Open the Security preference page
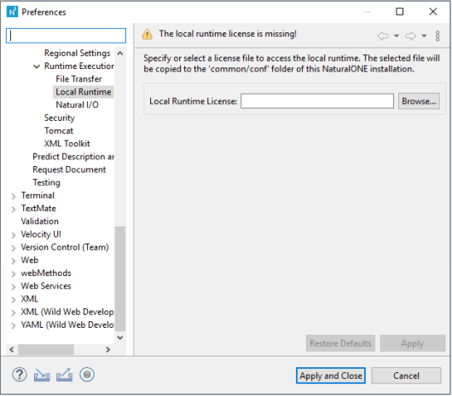This screenshot has height=396, width=452. pos(60,118)
